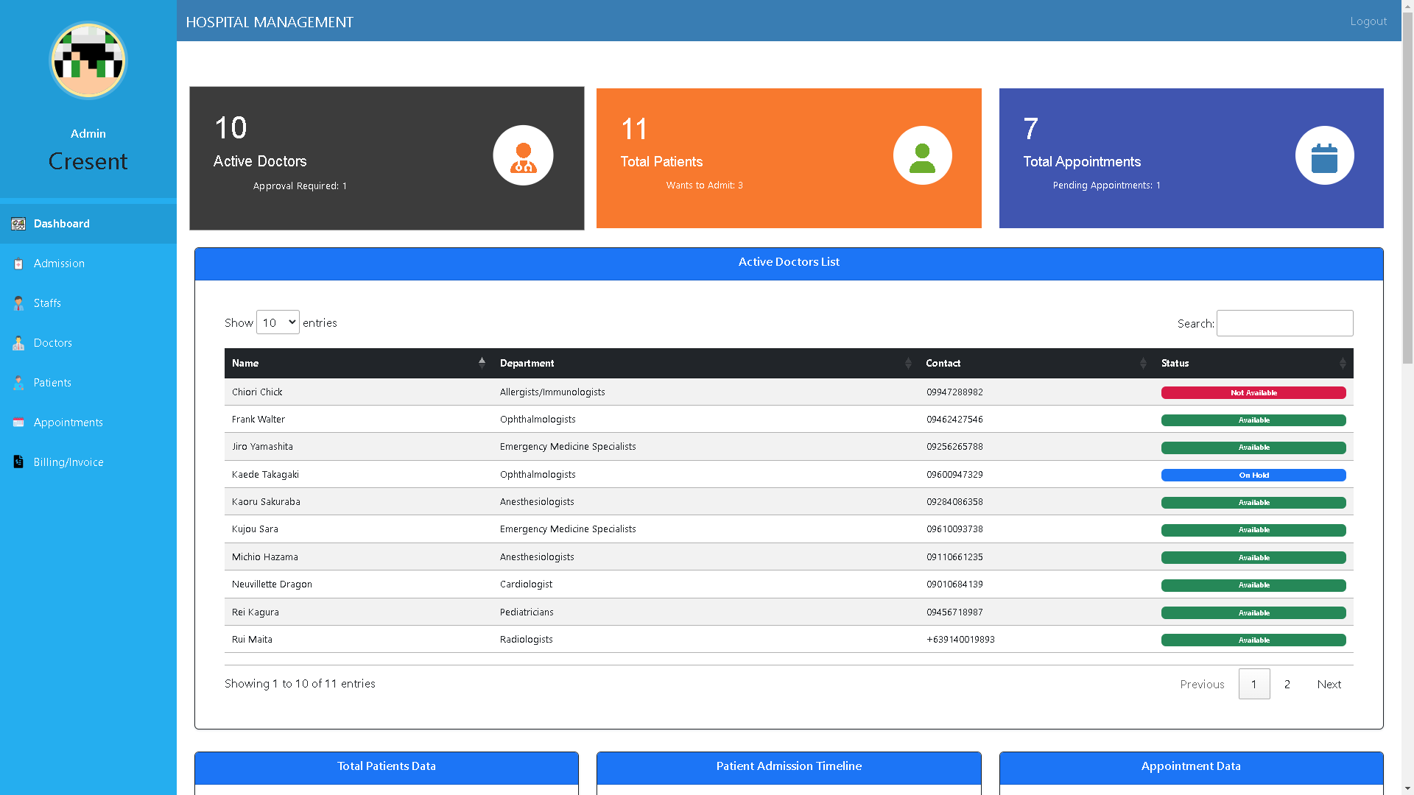The height and width of the screenshot is (795, 1414).
Task: Select the Neuvillette Dragon name cell
Action: 358,584
